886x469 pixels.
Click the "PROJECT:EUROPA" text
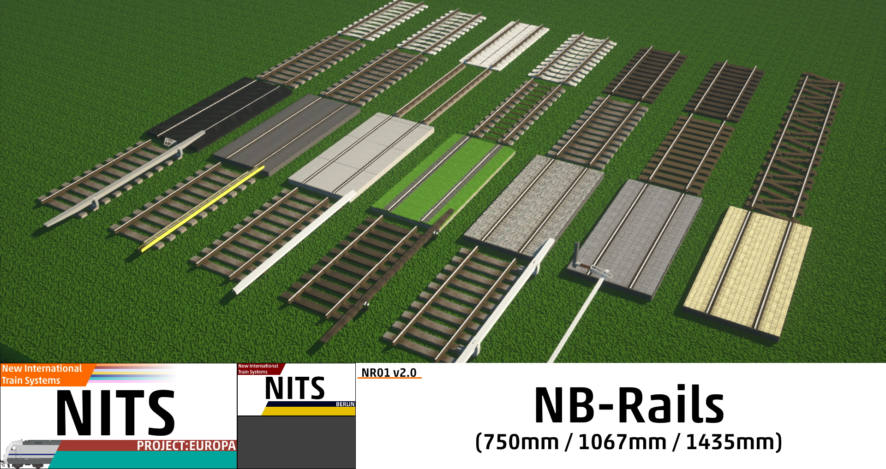pyautogui.click(x=186, y=445)
